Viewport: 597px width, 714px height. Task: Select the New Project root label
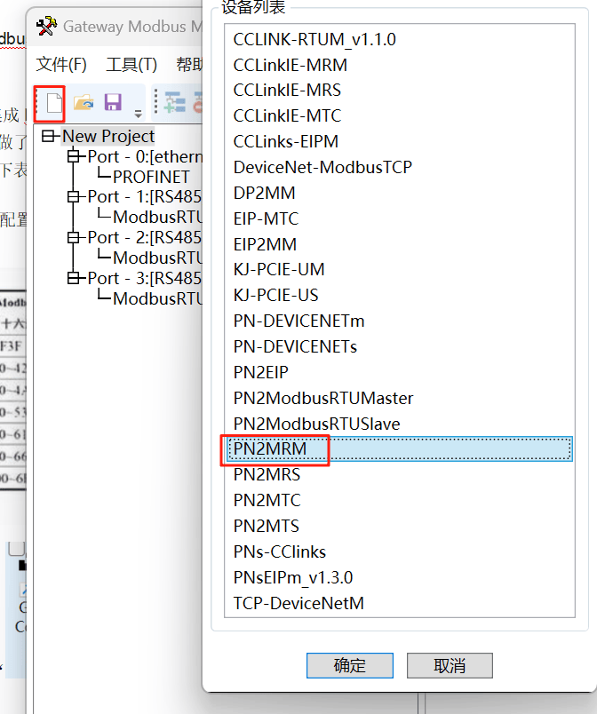(108, 136)
